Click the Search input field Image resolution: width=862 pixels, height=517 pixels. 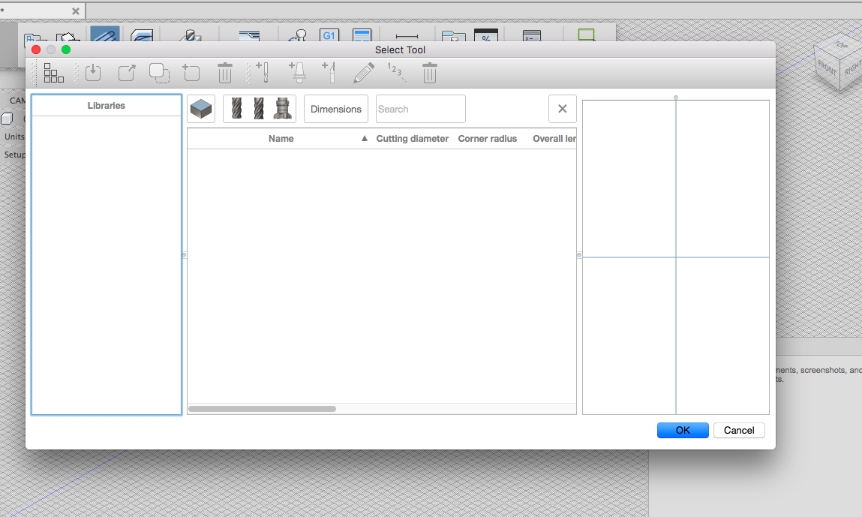(x=421, y=109)
